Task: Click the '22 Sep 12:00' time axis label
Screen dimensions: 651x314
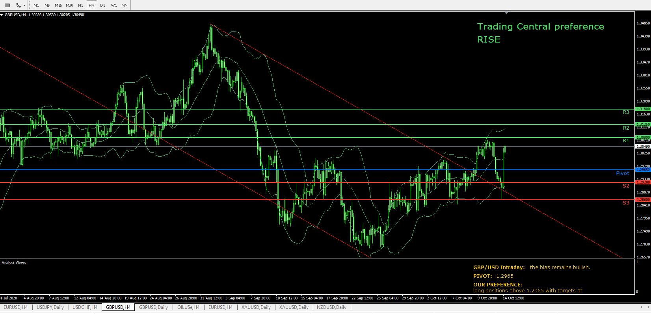Action: 362,298
